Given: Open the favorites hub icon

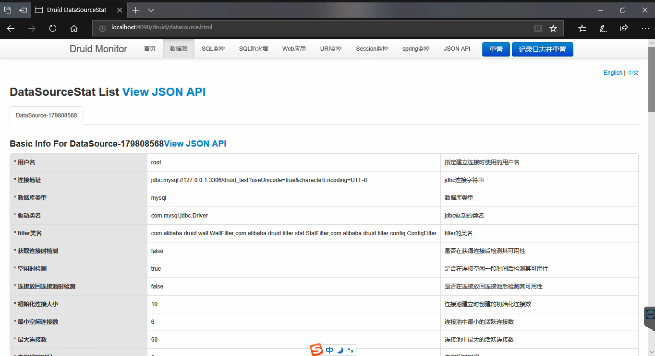Looking at the screenshot, I should pos(582,28).
